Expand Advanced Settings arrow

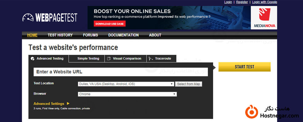point(68,104)
